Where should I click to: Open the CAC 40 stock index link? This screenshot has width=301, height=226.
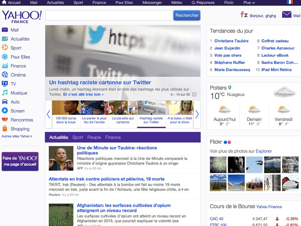(216, 218)
